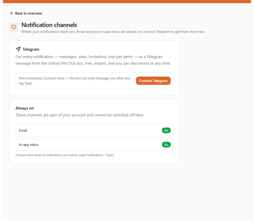Viewport: 254px width, 221px height.
Task: Click the In-app inbox label
Action: coord(29,145)
